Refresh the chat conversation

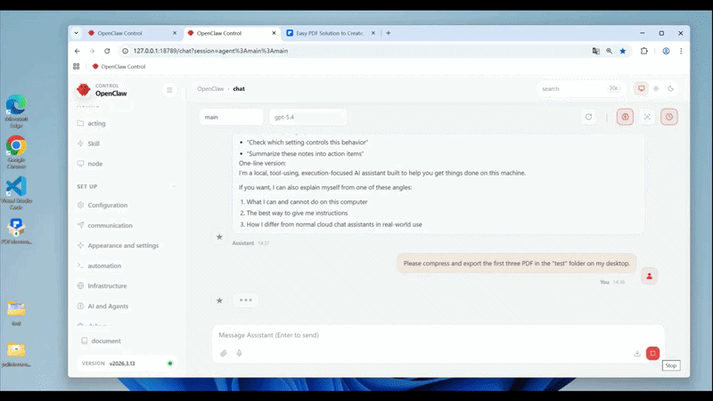[588, 117]
